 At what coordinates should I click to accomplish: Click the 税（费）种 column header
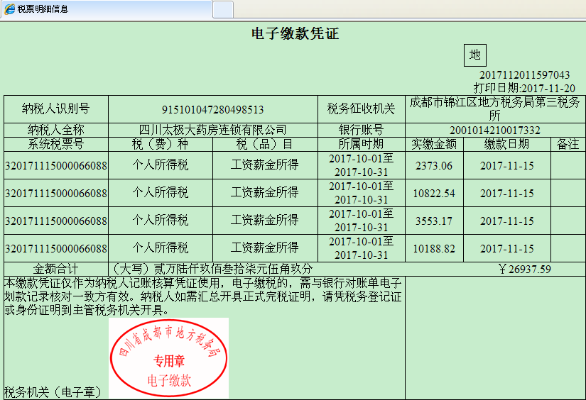pos(161,144)
